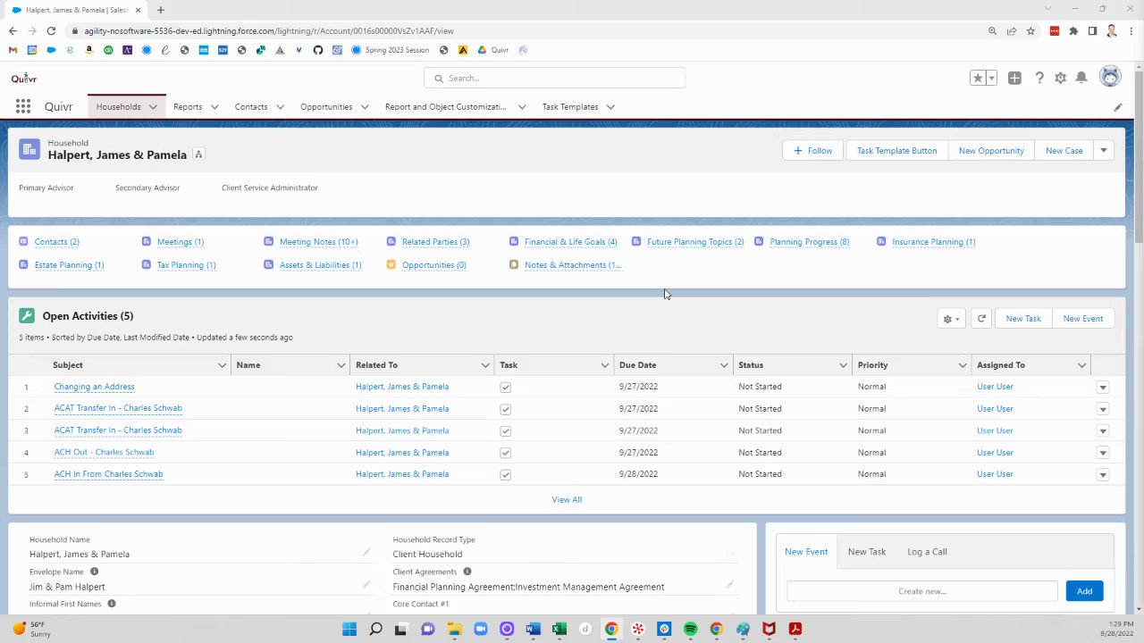Screen dimensions: 1144x643
Task: Open the Global Actions plus icon
Action: (1014, 78)
